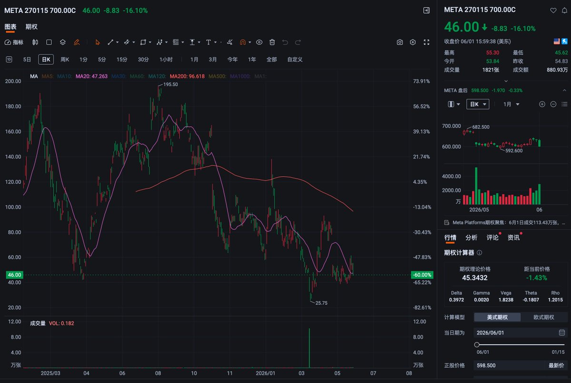The height and width of the screenshot is (383, 571).
Task: Toggle drawings visibility eye icon
Action: coord(259,42)
